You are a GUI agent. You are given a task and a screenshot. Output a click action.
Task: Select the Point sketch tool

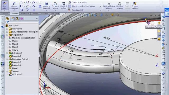tap(34, 10)
